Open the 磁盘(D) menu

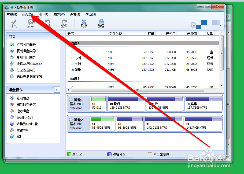pyautogui.click(x=27, y=14)
